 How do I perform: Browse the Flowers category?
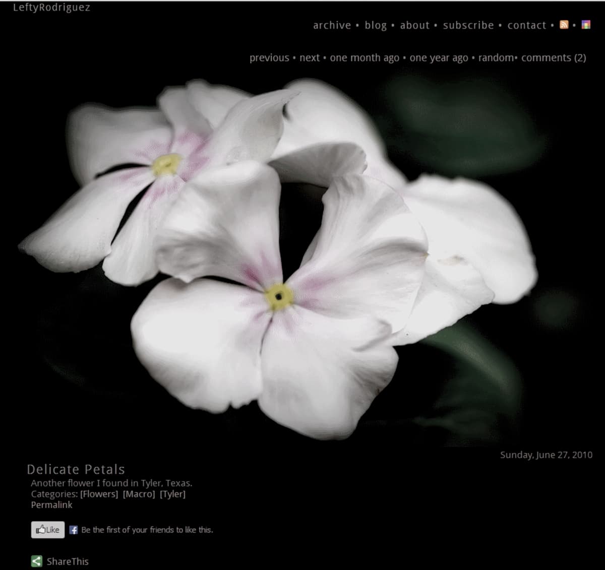point(99,494)
